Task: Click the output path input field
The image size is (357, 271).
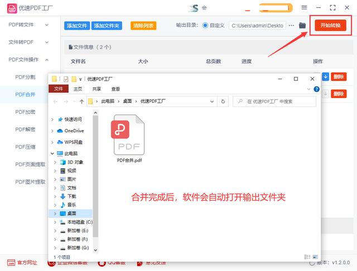Action: [257, 26]
